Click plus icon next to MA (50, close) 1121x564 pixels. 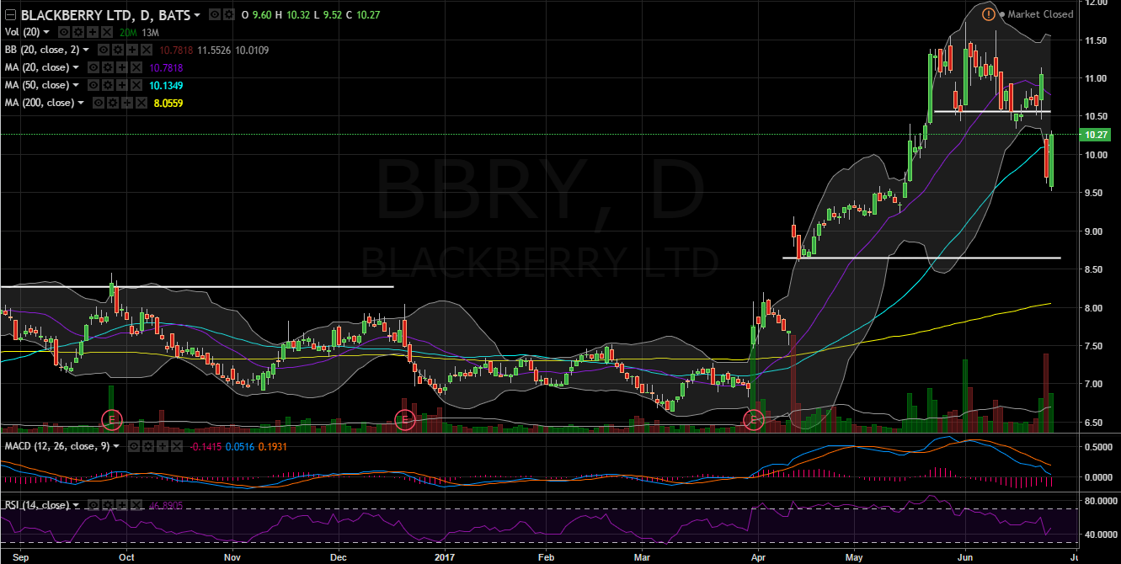[122, 85]
